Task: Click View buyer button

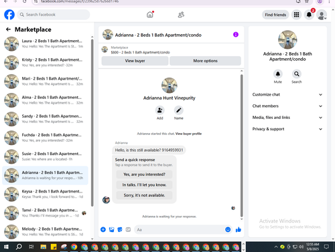Action: point(135,61)
